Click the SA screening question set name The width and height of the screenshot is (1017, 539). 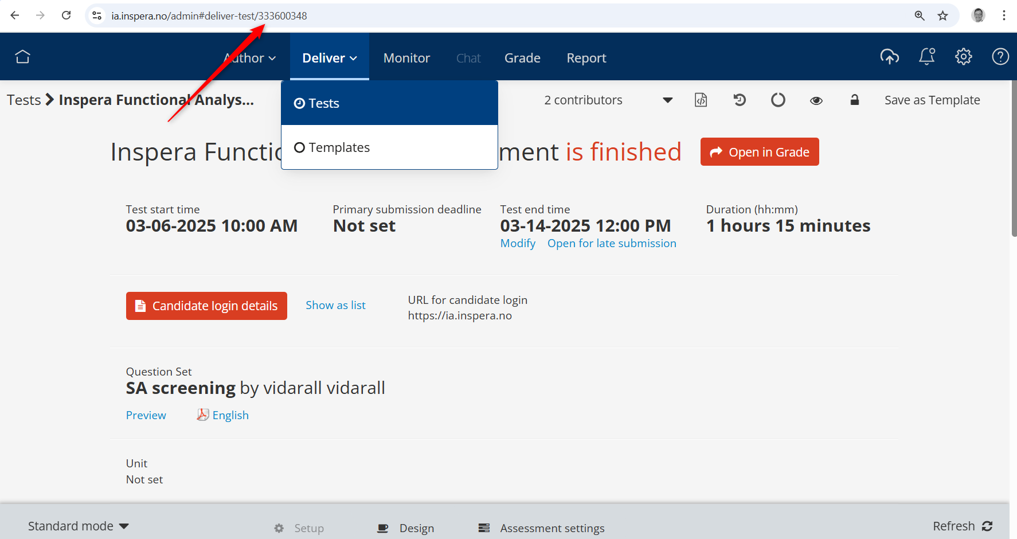pyautogui.click(x=181, y=388)
